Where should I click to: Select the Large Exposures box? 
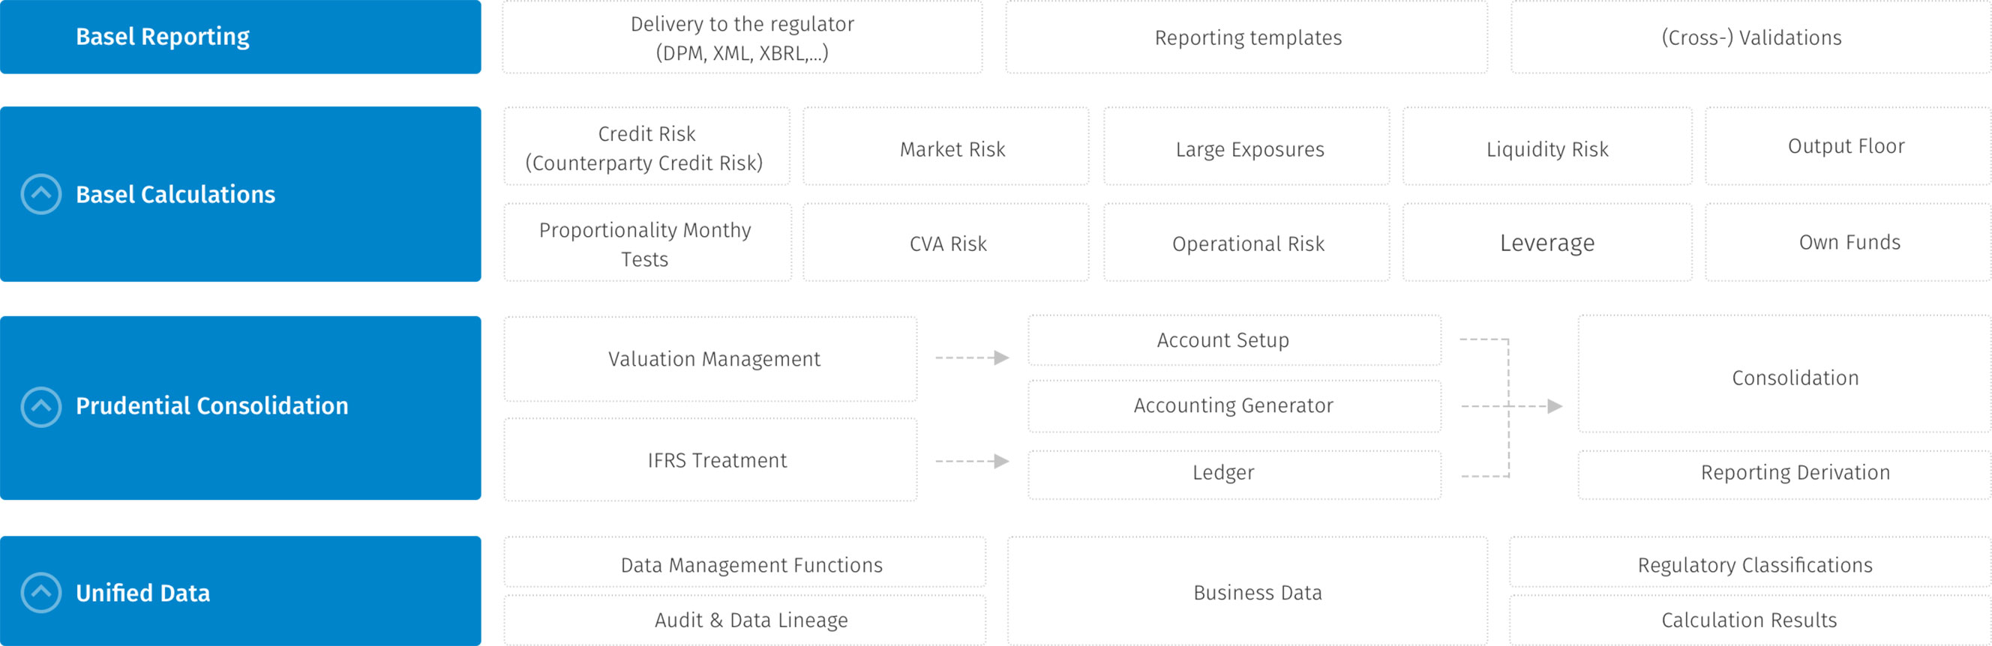coord(1249,148)
